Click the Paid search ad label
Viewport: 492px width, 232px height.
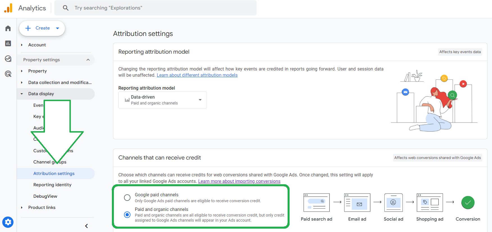tap(317, 219)
